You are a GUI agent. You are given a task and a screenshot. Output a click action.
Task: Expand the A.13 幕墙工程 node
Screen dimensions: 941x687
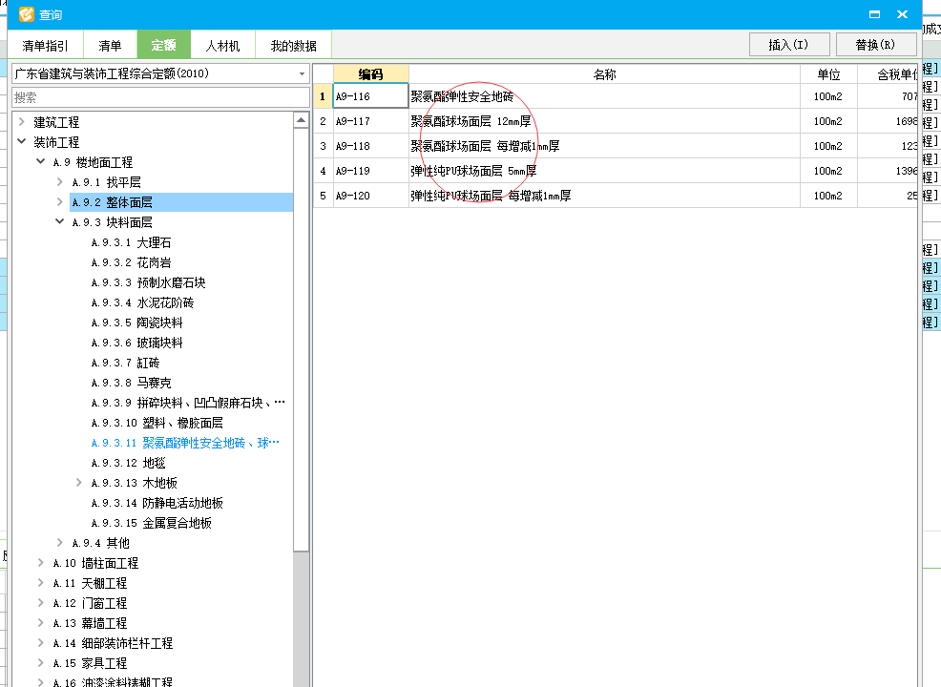pos(41,622)
